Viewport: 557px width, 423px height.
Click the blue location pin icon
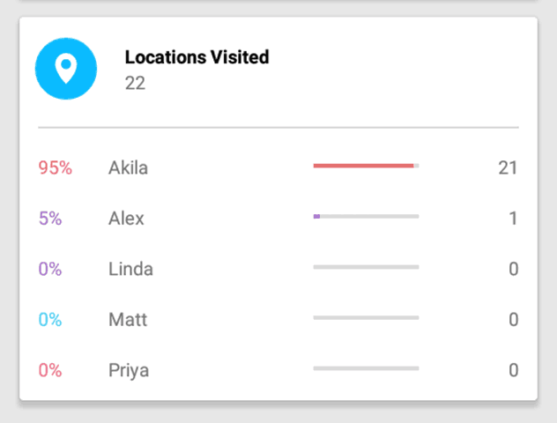(66, 69)
